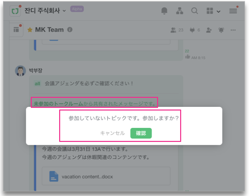Click the JANDI logo icon
Viewport: 249px width, 196px height.
click(x=15, y=11)
